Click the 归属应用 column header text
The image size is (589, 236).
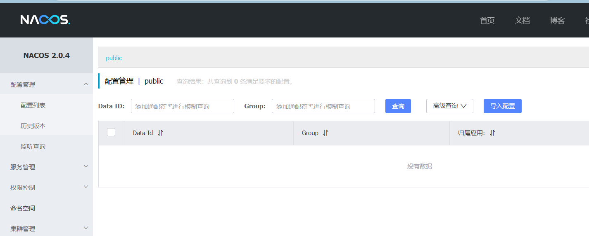472,133
